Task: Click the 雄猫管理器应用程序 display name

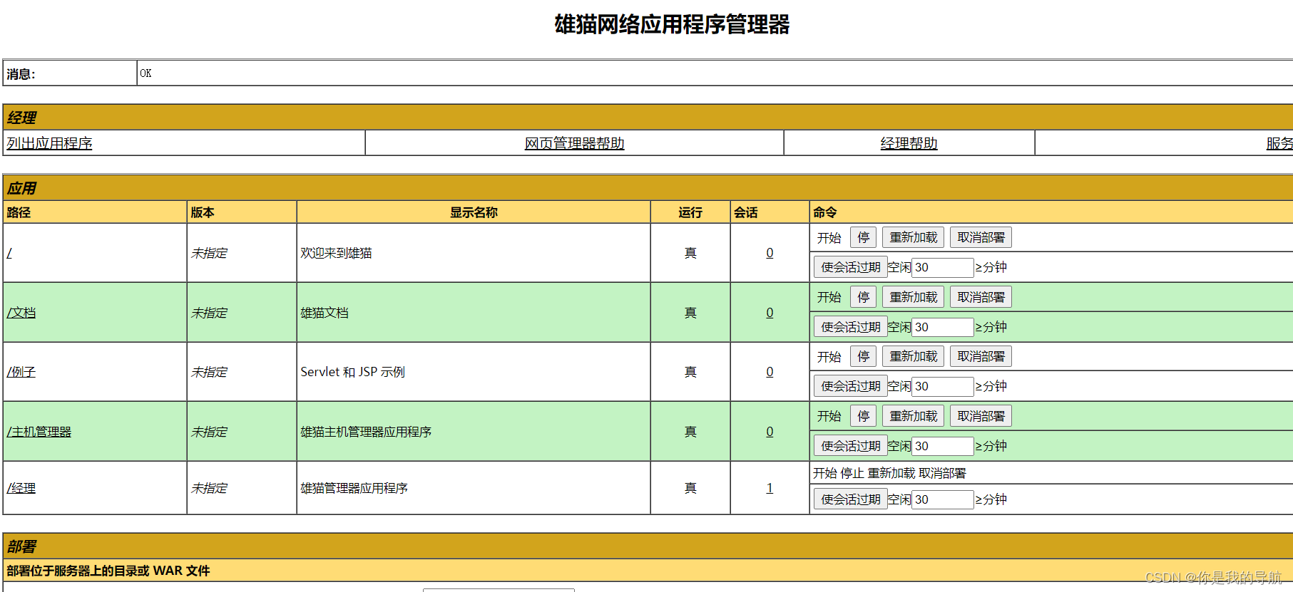Action: pyautogui.click(x=354, y=488)
